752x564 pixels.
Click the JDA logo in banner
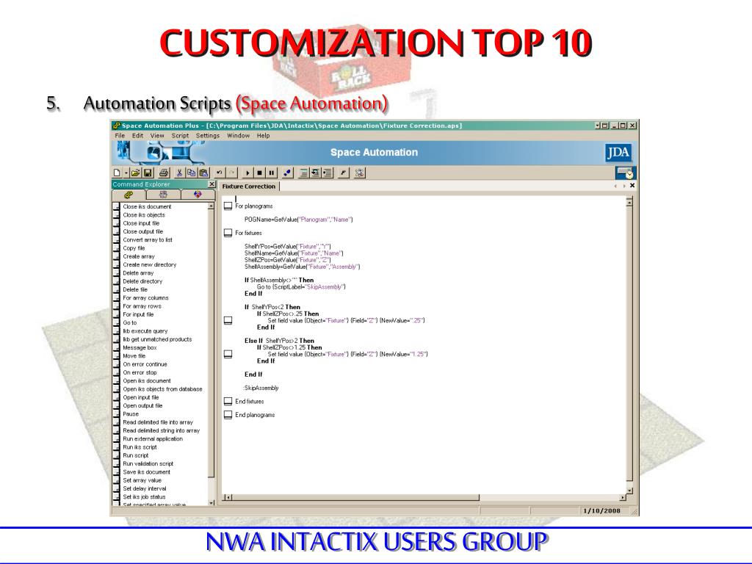click(618, 153)
